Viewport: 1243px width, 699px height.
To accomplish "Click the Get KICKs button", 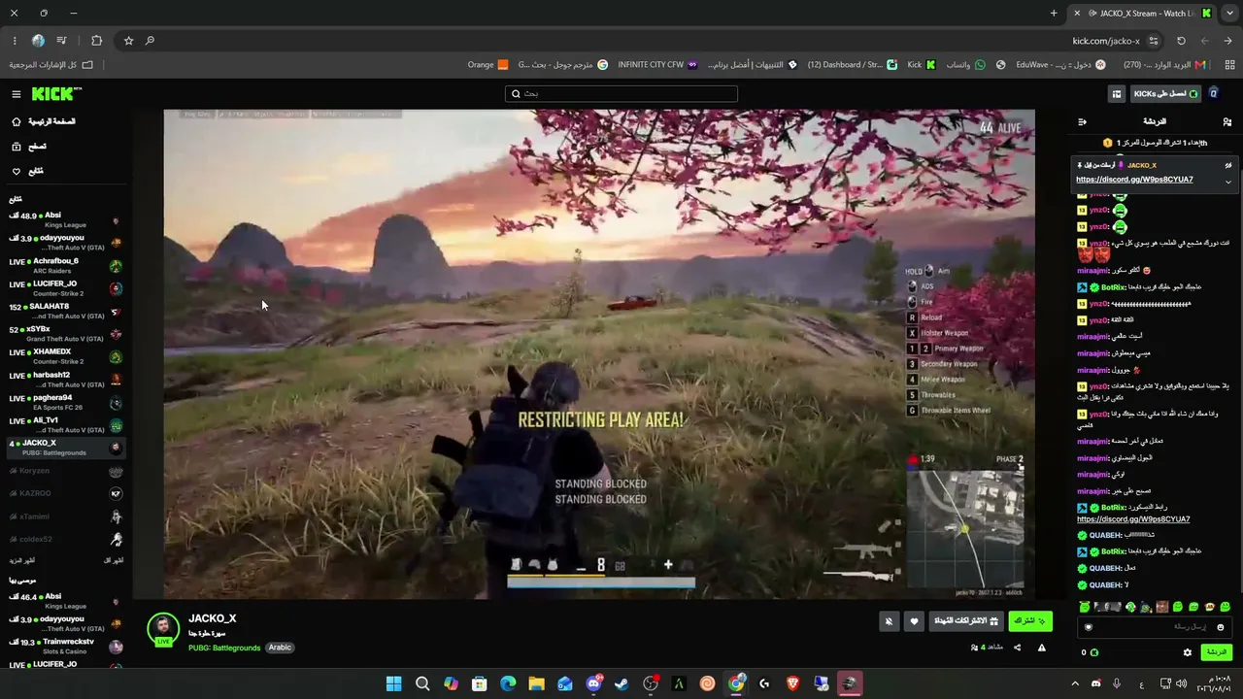I will [1166, 94].
